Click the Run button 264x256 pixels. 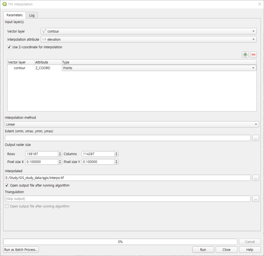click(x=203, y=250)
